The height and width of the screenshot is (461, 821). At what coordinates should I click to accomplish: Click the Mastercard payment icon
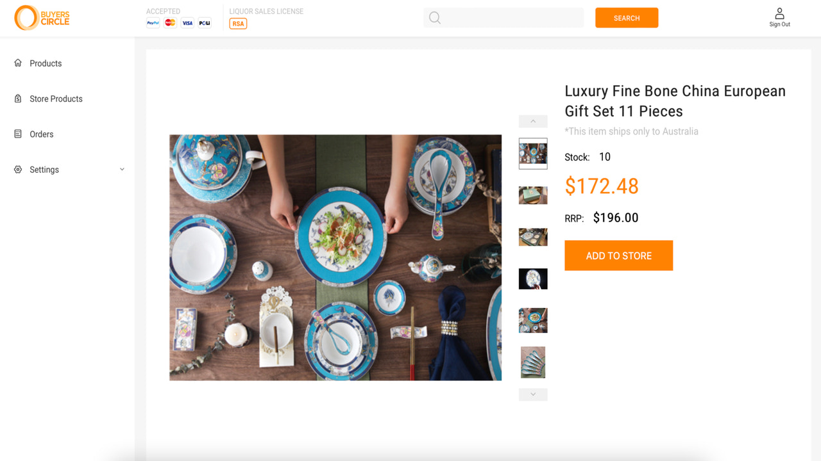pos(170,23)
